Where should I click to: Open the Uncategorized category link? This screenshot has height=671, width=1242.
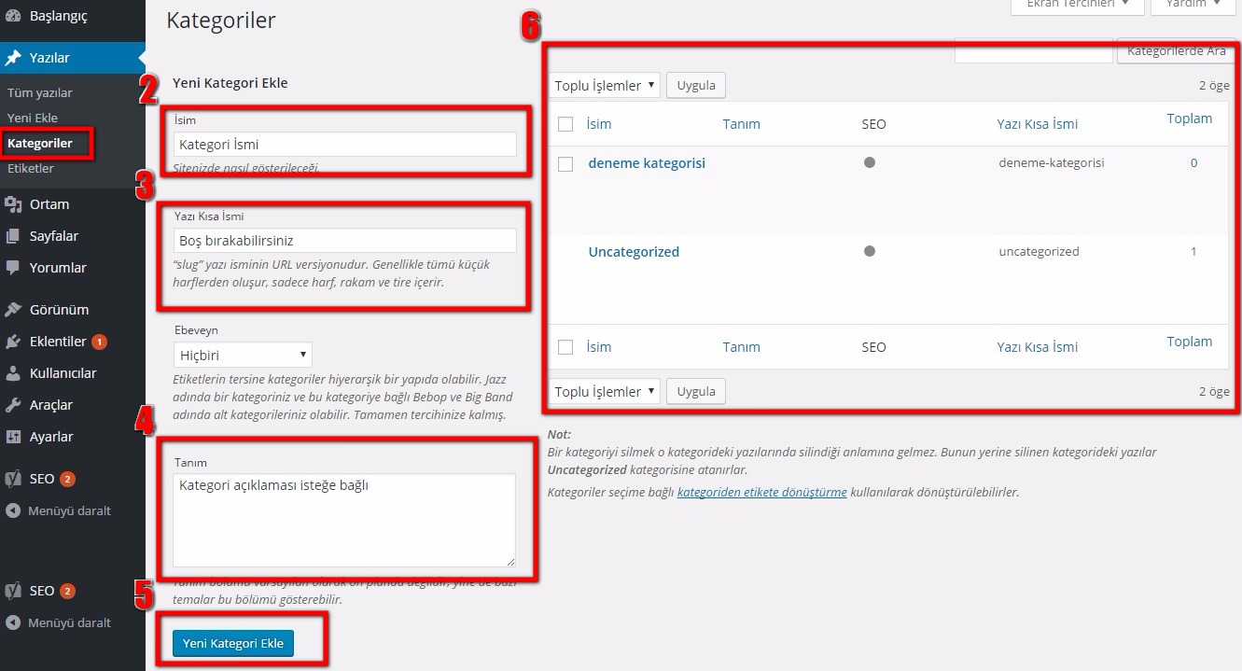pyautogui.click(x=634, y=251)
